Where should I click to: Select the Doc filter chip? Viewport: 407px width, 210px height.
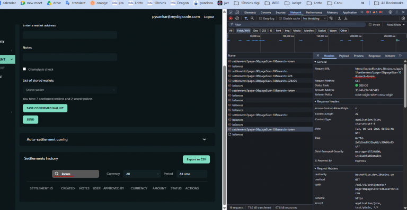click(255, 31)
